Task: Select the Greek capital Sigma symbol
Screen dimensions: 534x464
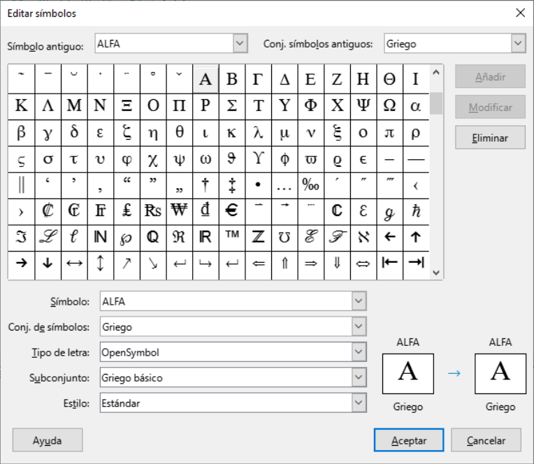Action: pos(231,106)
